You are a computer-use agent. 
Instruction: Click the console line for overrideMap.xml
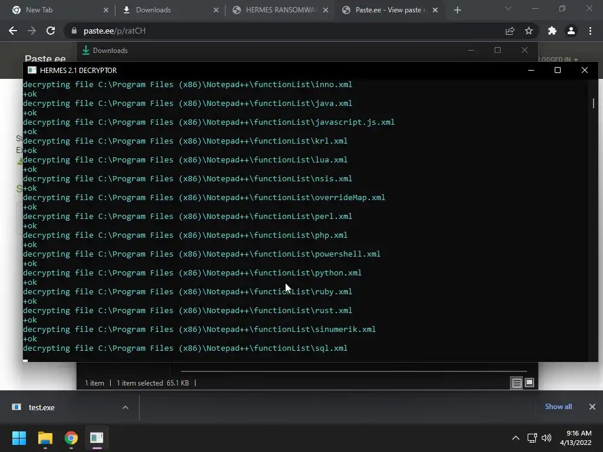coord(204,198)
